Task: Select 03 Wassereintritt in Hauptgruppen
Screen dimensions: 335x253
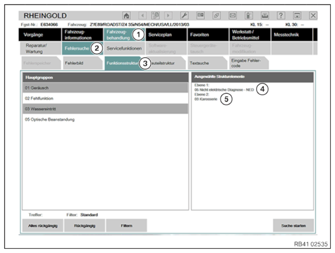Action: tap(106, 109)
